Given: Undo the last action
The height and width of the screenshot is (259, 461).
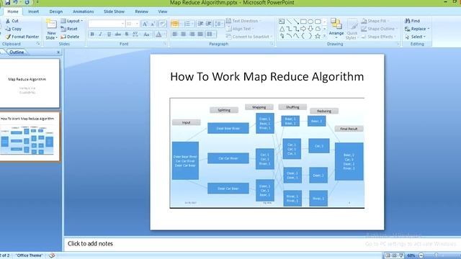Looking at the screenshot, I should pyautogui.click(x=16, y=2).
